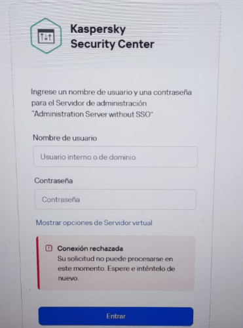Select the Administration Server without SSO text
Screen dimensions: 243x328
point(92,114)
